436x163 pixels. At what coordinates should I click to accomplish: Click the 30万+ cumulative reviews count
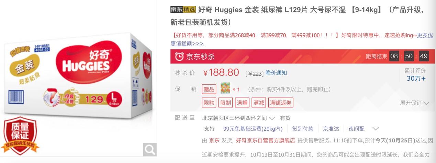point(416,79)
